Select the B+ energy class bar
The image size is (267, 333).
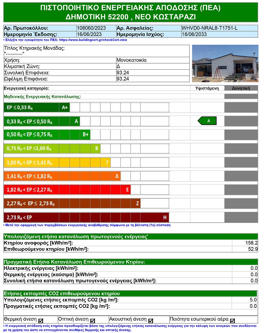47,135
